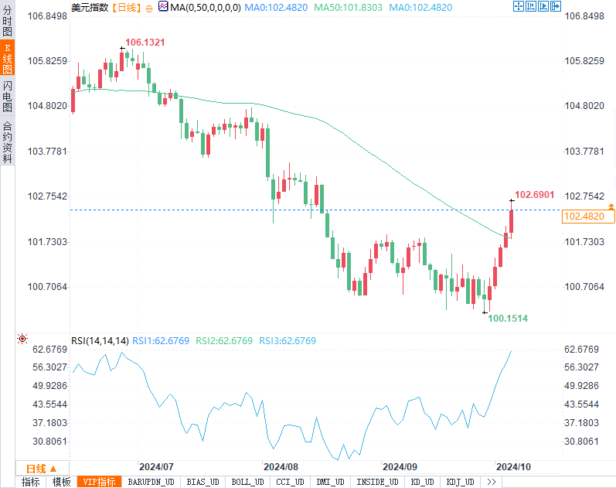This screenshot has width=616, height=488.
Task: Open MA(0,50,0,0,0,0) parameter settings
Action: click(x=205, y=8)
